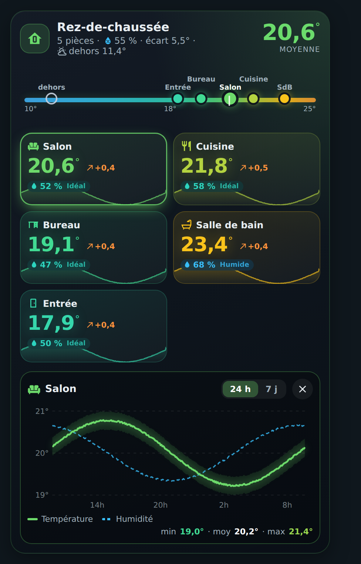361x564 pixels.
Task: Click the trend arrow on the Salle de bain card
Action: (x=243, y=246)
